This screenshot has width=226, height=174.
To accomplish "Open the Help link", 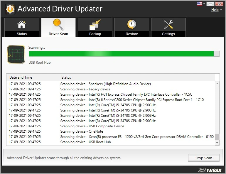I will tap(215, 10).
